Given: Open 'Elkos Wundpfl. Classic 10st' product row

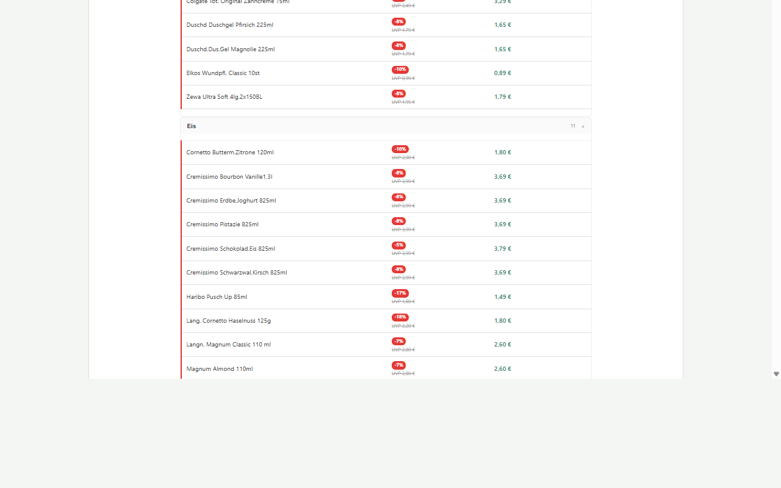Looking at the screenshot, I should pyautogui.click(x=386, y=73).
